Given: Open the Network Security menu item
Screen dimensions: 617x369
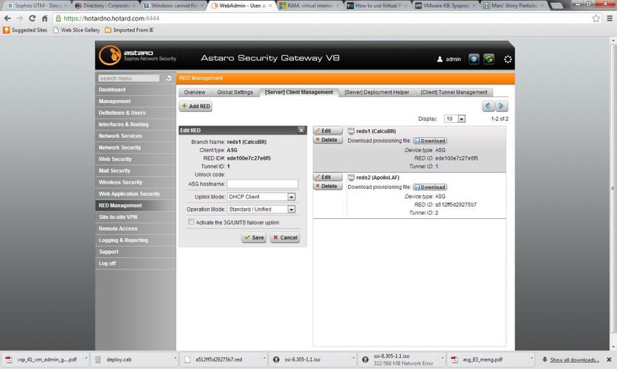Looking at the screenshot, I should pos(136,148).
